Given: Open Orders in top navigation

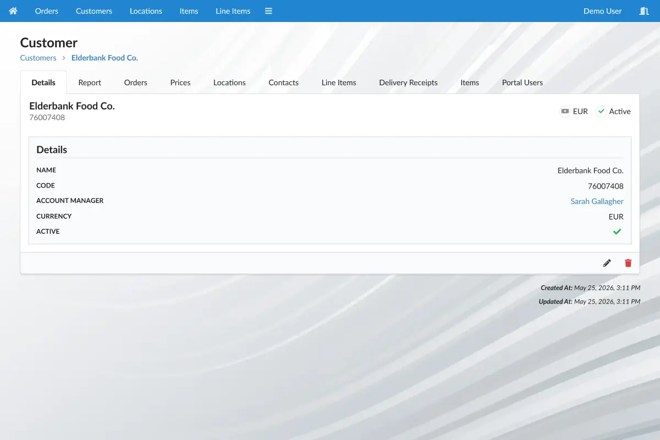Looking at the screenshot, I should point(47,11).
